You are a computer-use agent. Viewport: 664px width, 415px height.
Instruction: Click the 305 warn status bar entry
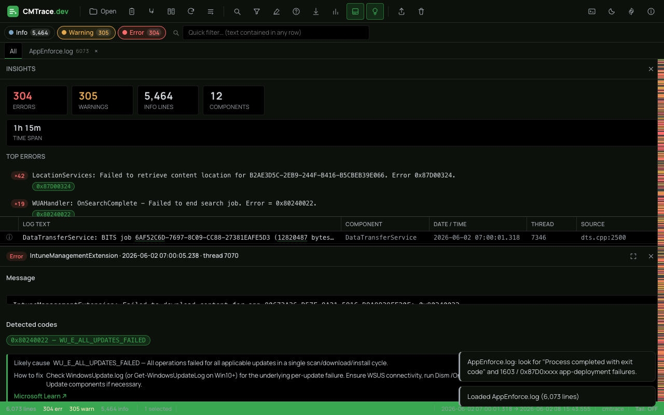(82, 409)
